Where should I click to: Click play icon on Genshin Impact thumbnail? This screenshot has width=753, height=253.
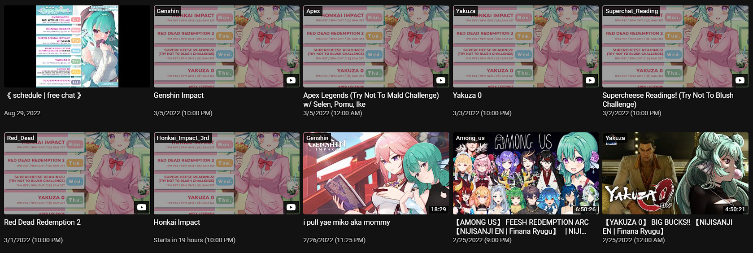pos(291,80)
